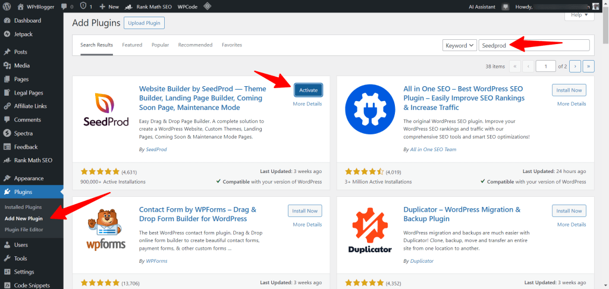Open Code Snippets in sidebar
Screen dimensions: 609x289
click(32, 285)
